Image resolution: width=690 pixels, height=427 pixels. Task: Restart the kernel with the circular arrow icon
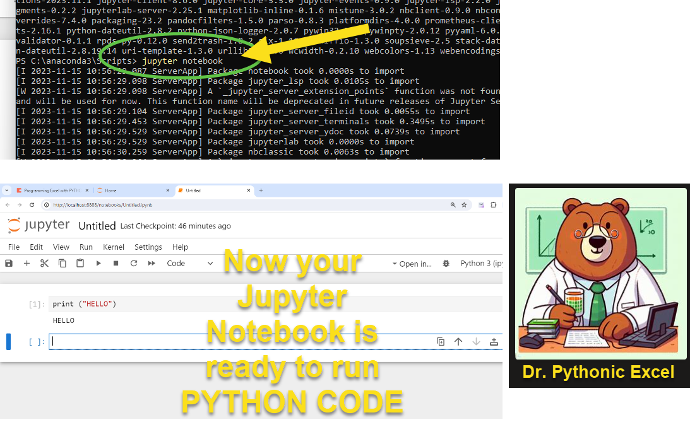coord(134,264)
